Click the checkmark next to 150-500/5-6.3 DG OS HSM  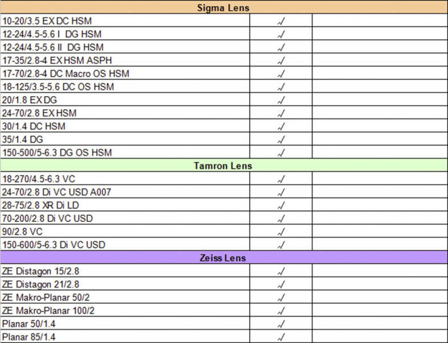(280, 152)
